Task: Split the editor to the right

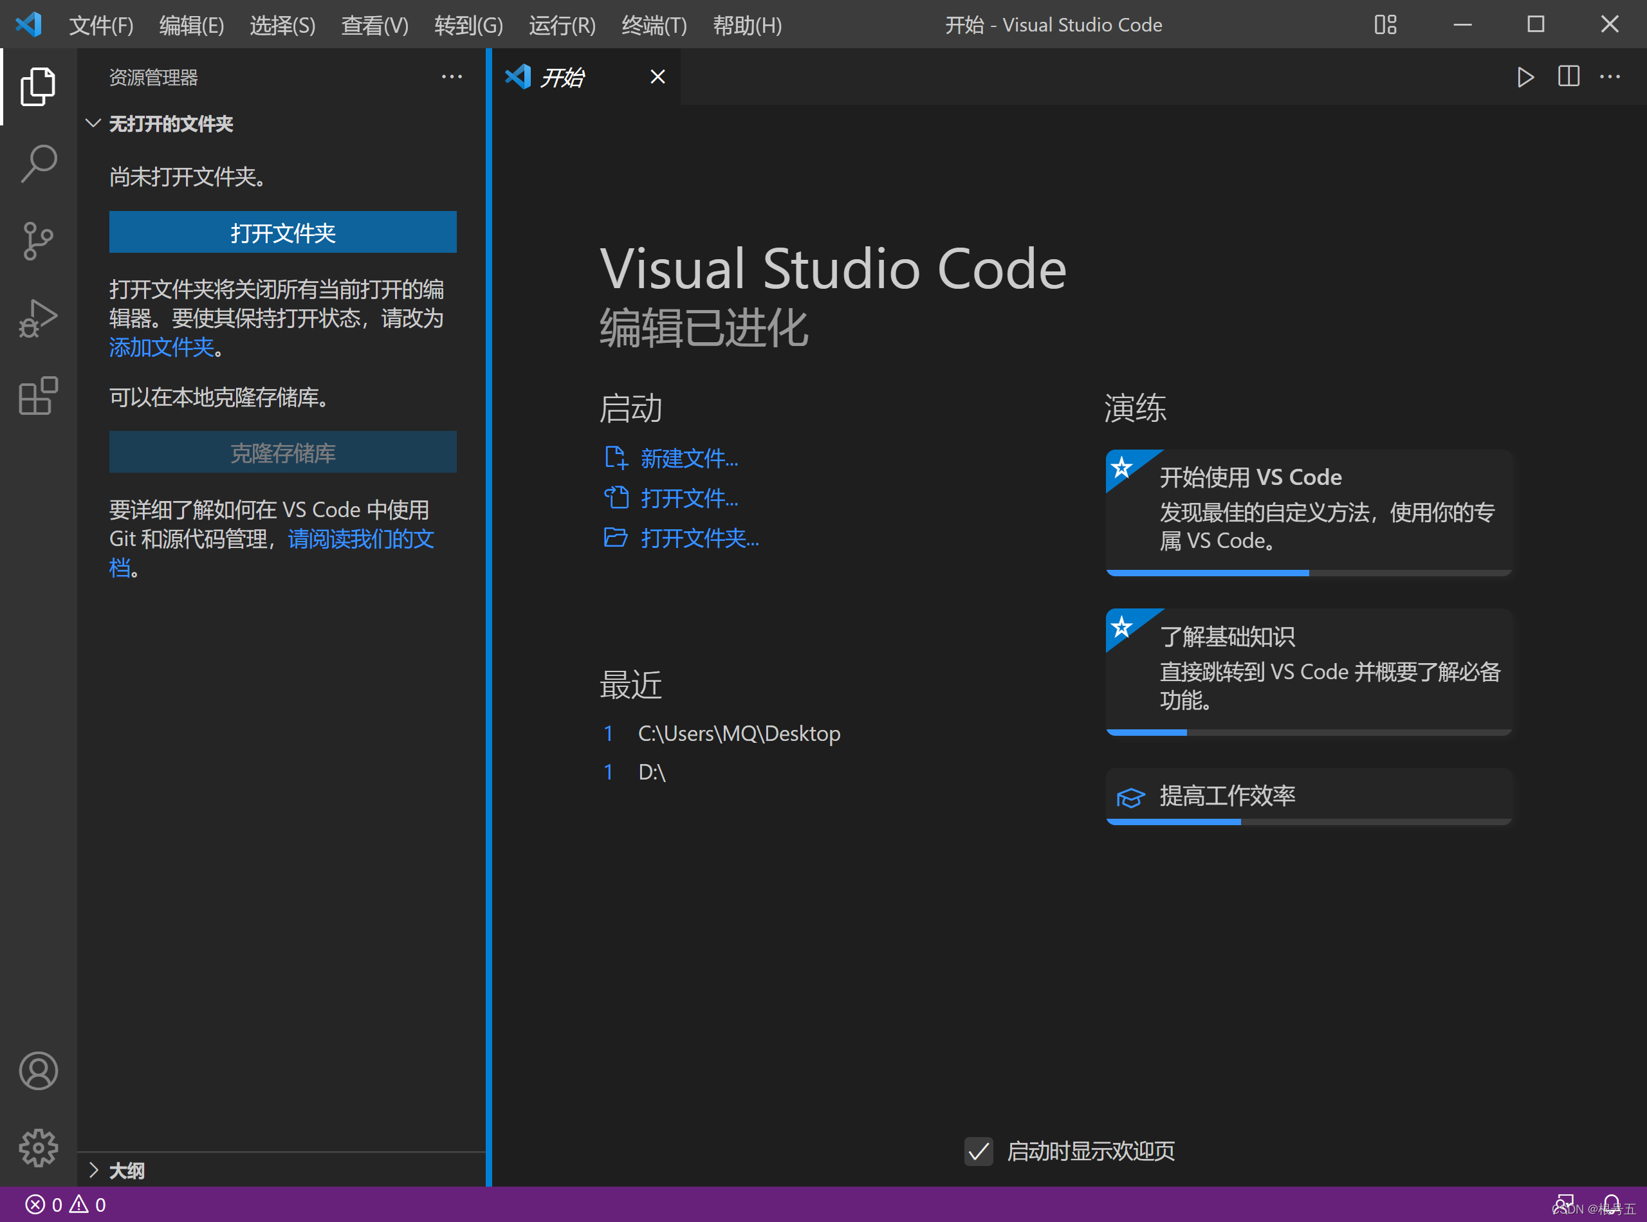Action: [1569, 77]
